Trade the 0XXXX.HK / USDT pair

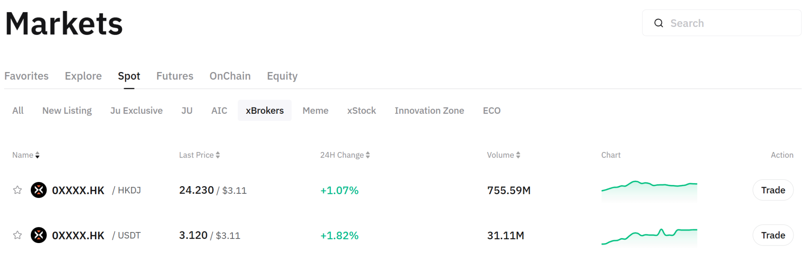pyautogui.click(x=773, y=235)
